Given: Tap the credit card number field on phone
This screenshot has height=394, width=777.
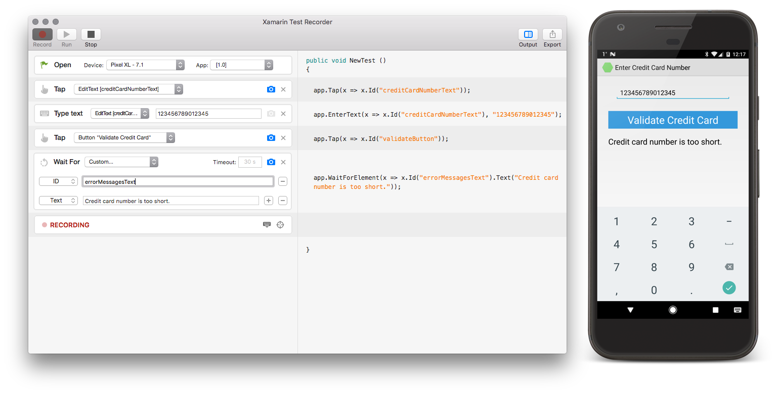Looking at the screenshot, I should pyautogui.click(x=673, y=93).
